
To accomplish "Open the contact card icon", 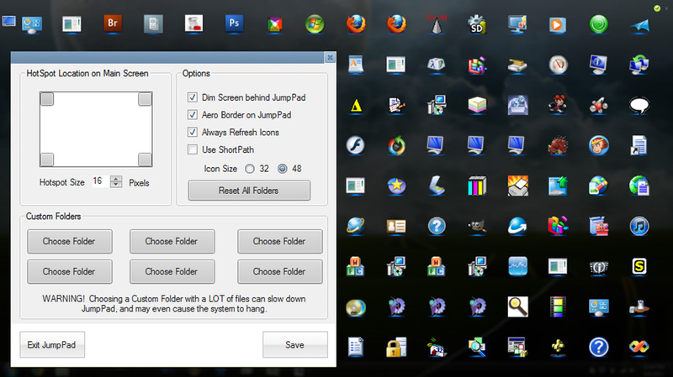I will point(395,226).
